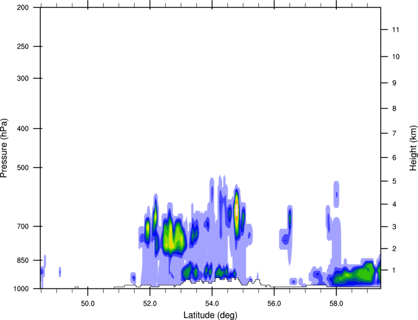
Task: Click the 54.0 latitude tick label
Action: 212,303
